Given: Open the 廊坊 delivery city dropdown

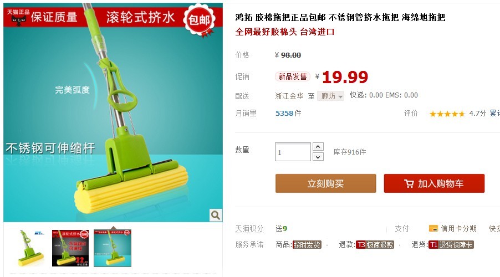Looking at the screenshot, I should tap(331, 96).
